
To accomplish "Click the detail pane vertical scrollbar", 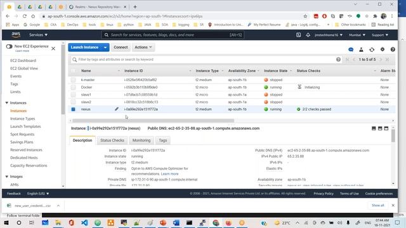I will pyautogui.click(x=393, y=136).
